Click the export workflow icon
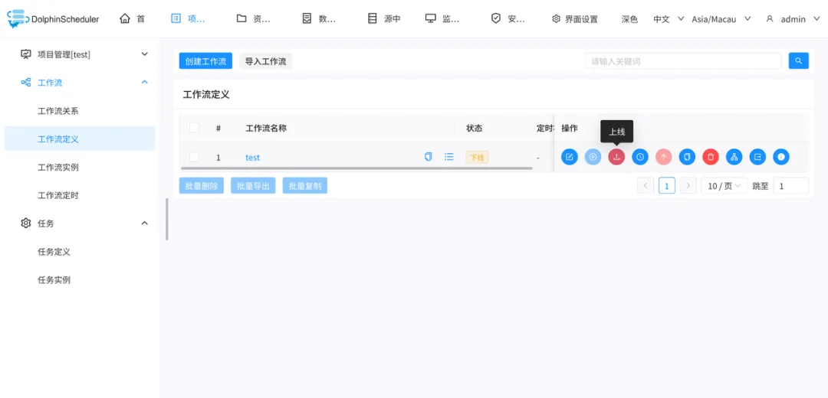 pyautogui.click(x=757, y=157)
